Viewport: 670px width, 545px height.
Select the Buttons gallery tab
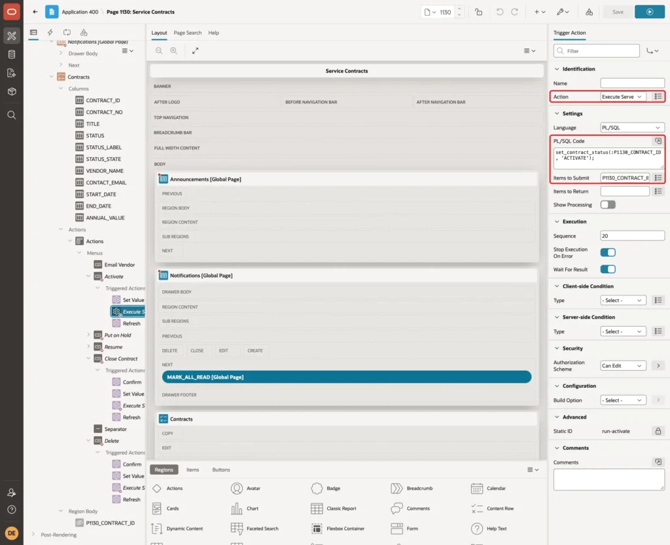point(221,470)
